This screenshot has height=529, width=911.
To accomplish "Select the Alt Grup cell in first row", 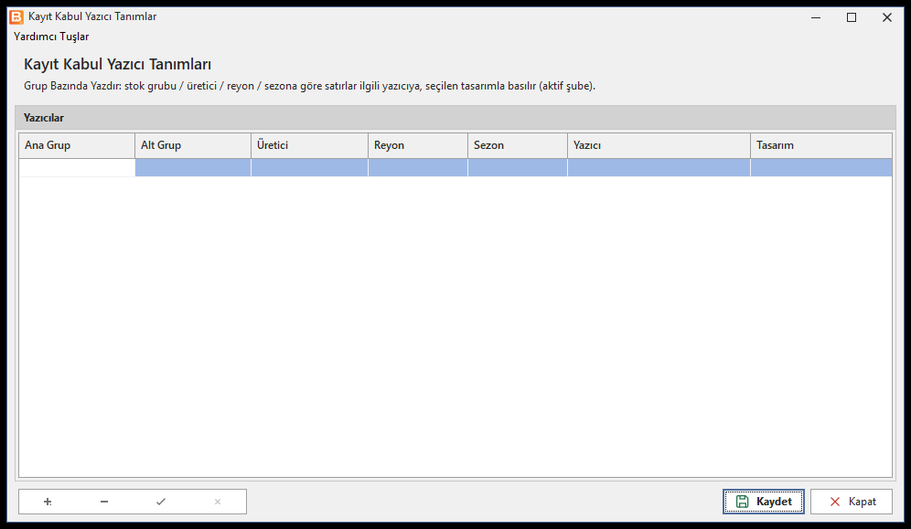I will coord(193,167).
